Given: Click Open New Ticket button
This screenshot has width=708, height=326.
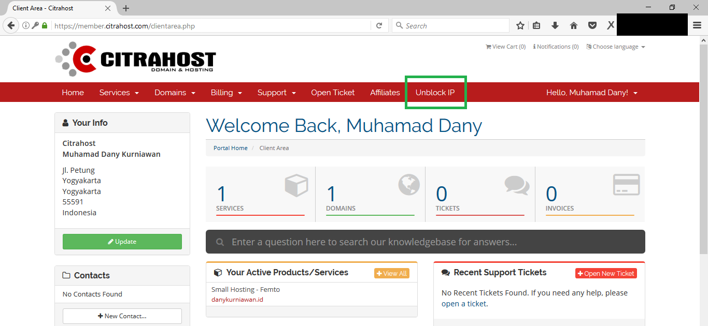Looking at the screenshot, I should 606,273.
